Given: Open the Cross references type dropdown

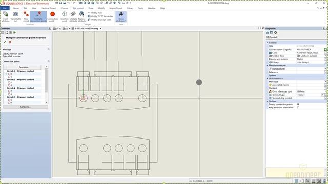Looking at the screenshot, I should coord(325,91).
